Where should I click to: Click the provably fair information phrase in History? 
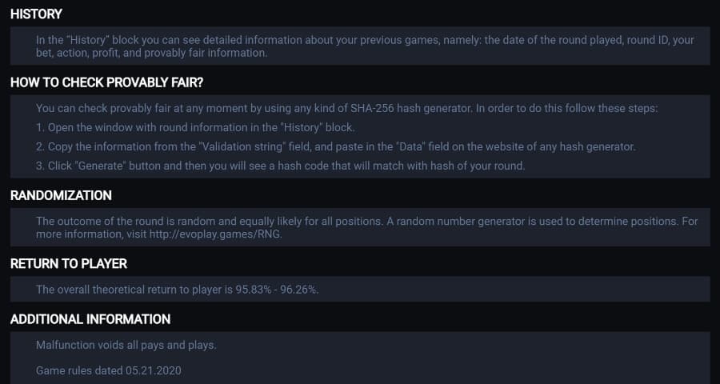click(206, 53)
